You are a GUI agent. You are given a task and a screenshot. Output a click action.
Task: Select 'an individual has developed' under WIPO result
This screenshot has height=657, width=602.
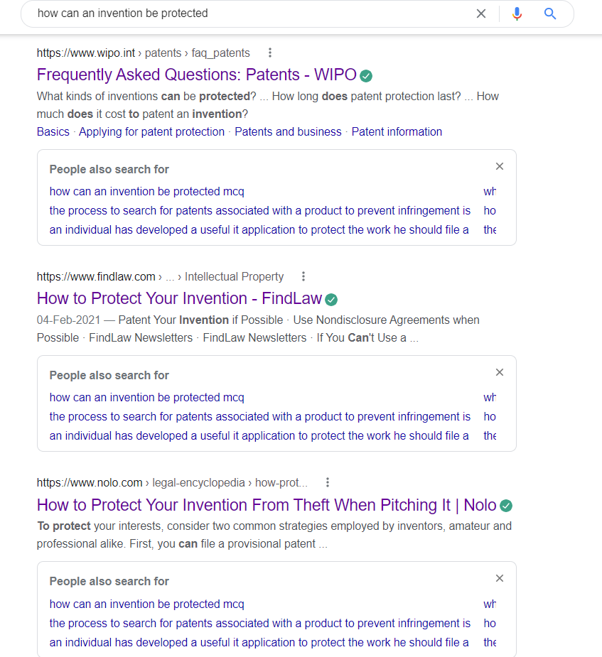259,230
